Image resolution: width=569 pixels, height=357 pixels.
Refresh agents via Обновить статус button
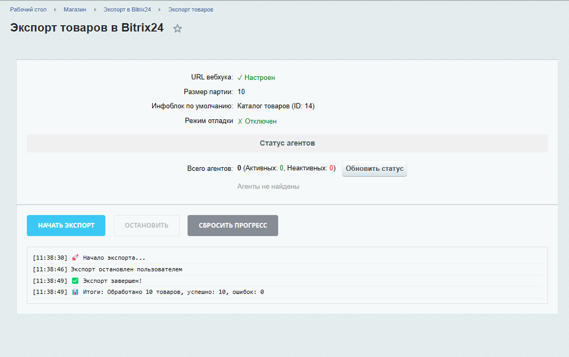click(x=375, y=168)
